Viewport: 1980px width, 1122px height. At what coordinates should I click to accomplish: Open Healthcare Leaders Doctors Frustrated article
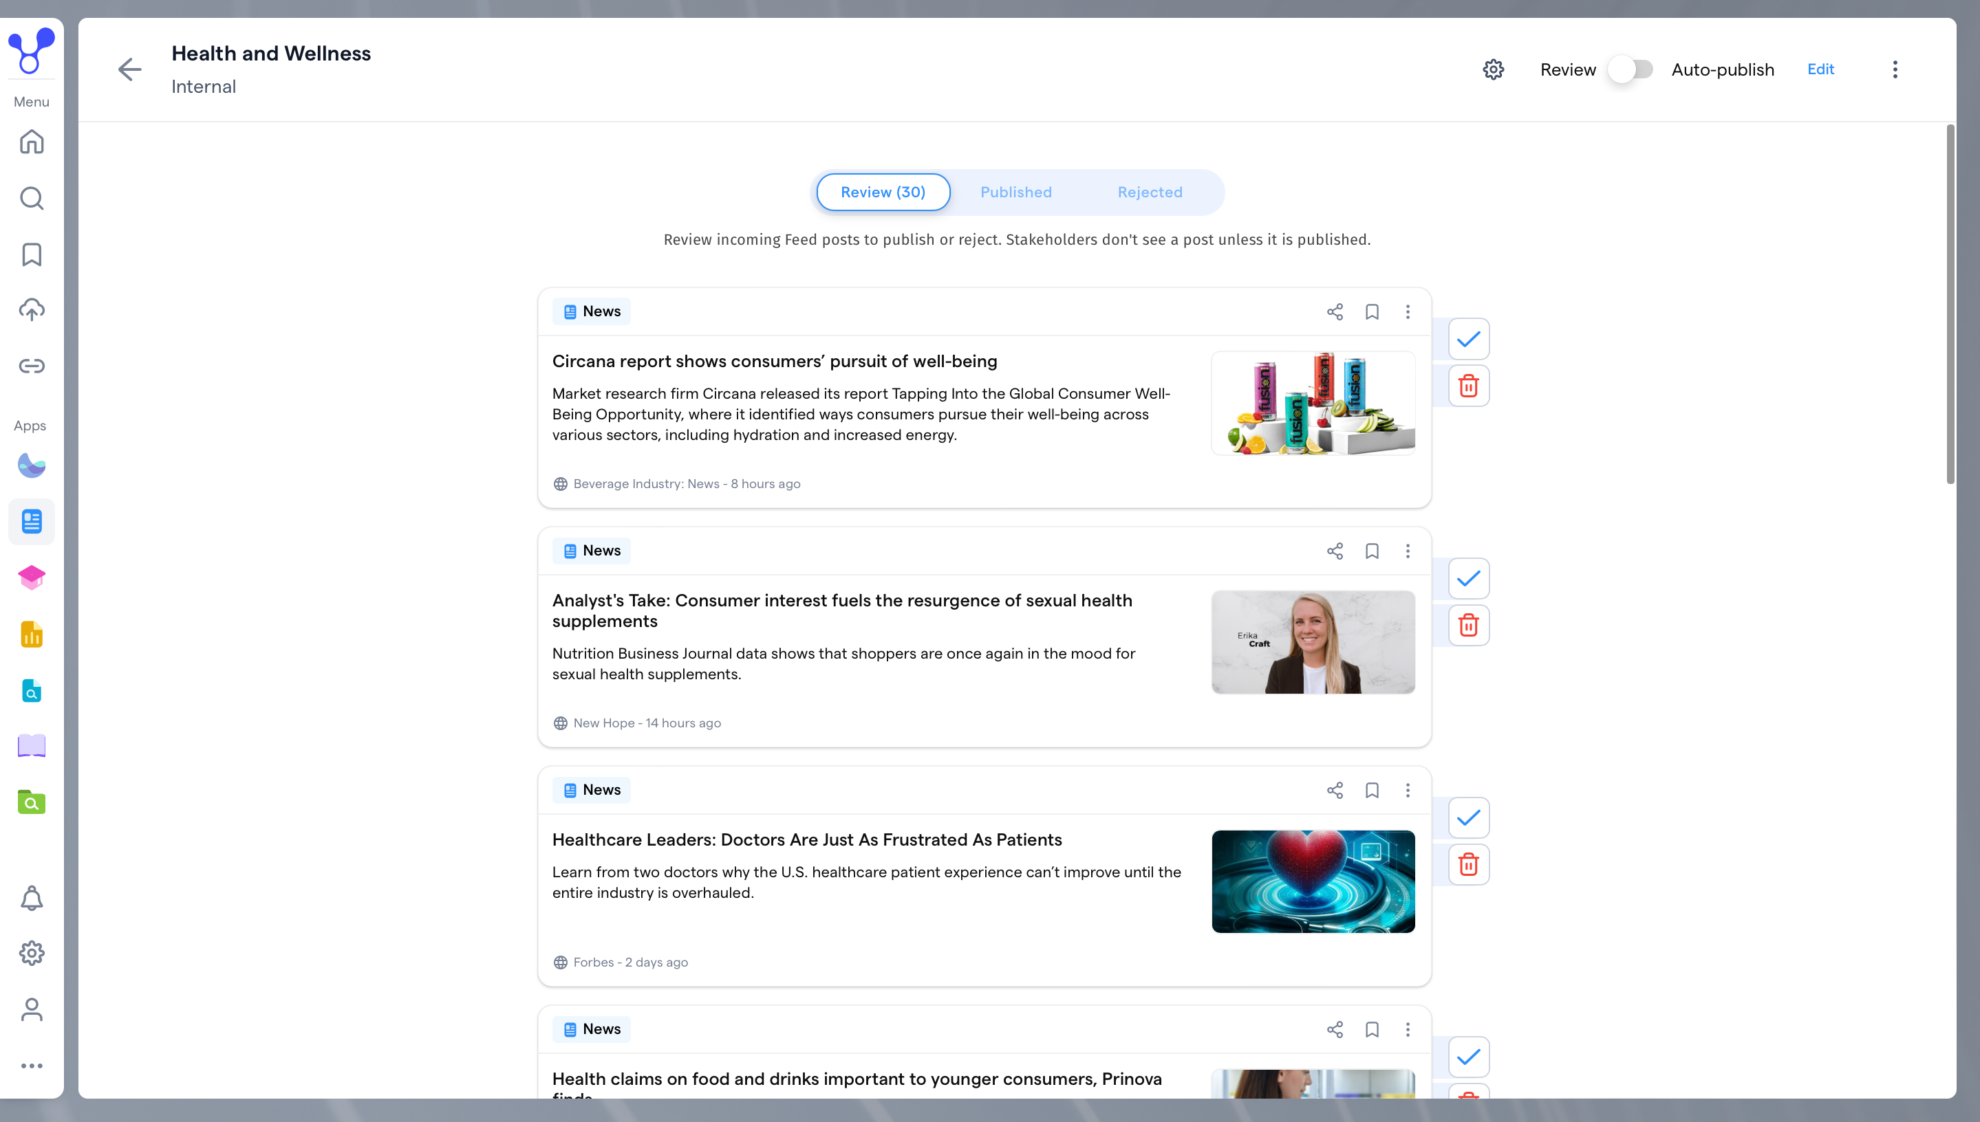pos(806,840)
